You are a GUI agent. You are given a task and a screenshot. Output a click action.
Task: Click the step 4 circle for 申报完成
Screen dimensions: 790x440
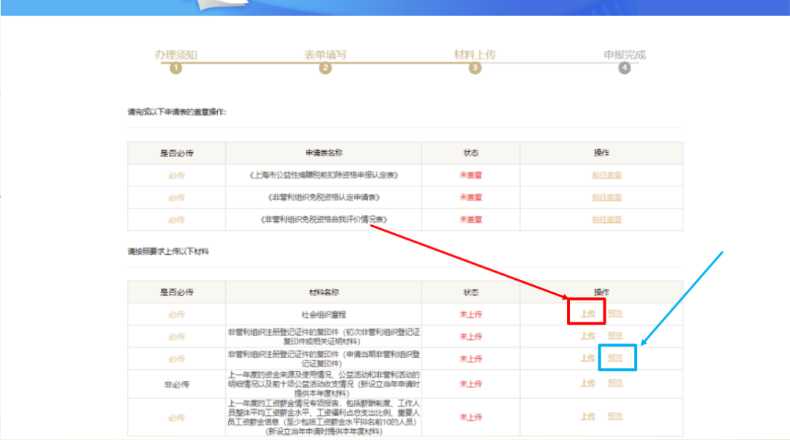click(624, 68)
